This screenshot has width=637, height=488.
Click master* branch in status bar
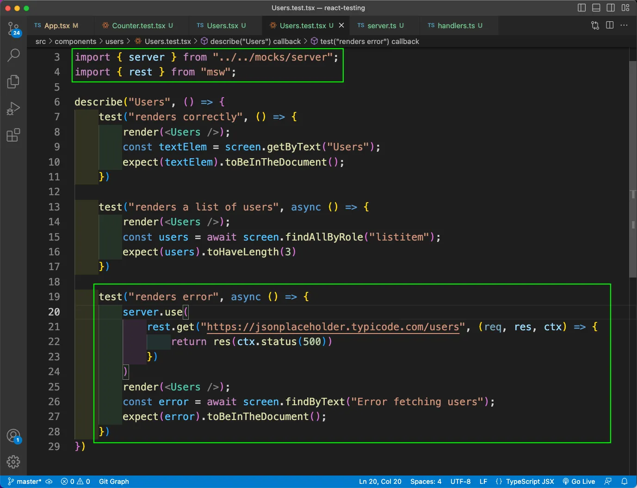25,482
